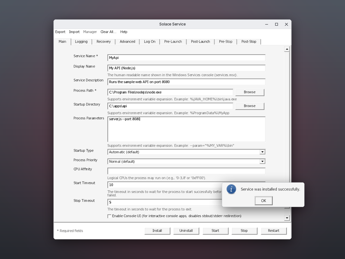Screen dimensions: 345x259
Task: Click the 'CPU Affinity' label
Action: [x=83, y=169]
